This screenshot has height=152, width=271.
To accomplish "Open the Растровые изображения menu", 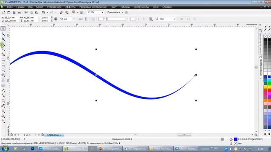I will pyautogui.click(x=93, y=7).
